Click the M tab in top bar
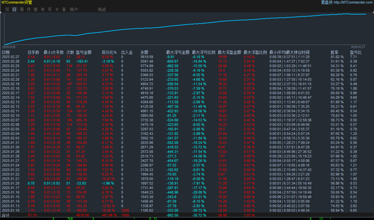This screenshot has width=374, height=220. coord(57,9)
